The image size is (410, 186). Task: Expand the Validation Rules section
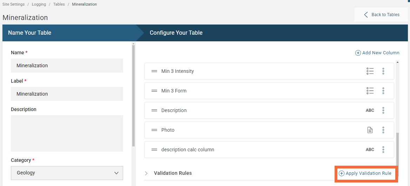(x=146, y=173)
